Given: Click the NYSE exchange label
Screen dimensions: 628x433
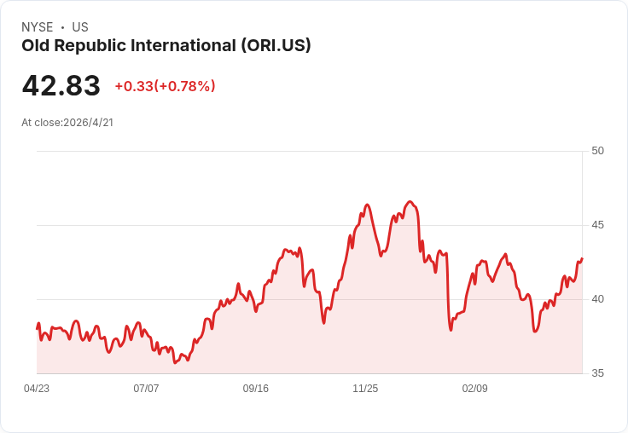Looking at the screenshot, I should (x=38, y=27).
